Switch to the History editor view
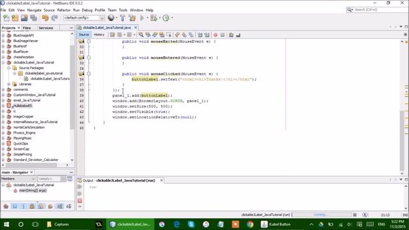The width and height of the screenshot is (409, 230). pos(99,34)
